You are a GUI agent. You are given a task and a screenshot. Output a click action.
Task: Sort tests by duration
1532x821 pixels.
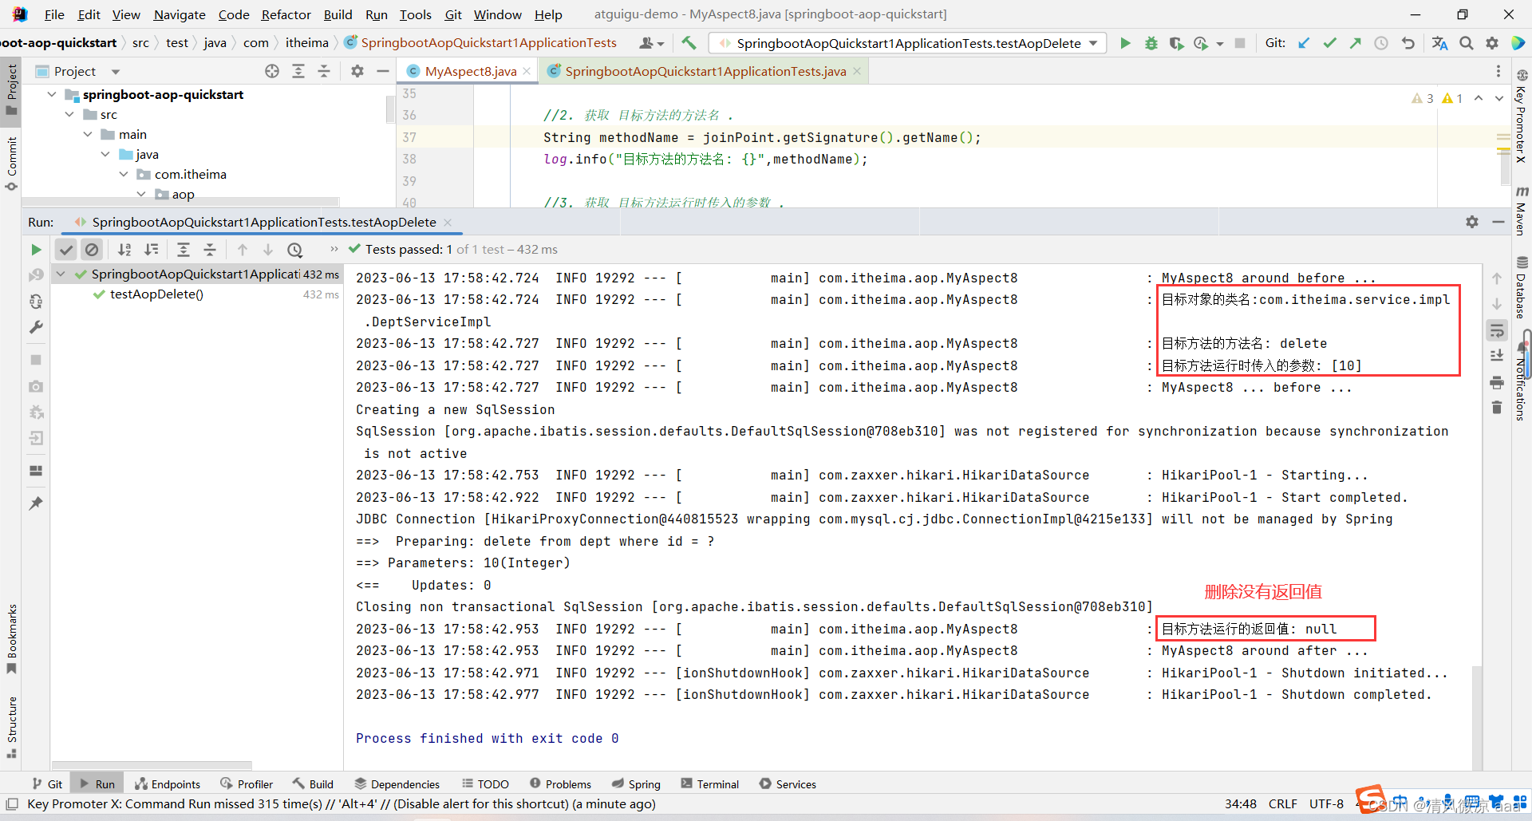coord(152,250)
